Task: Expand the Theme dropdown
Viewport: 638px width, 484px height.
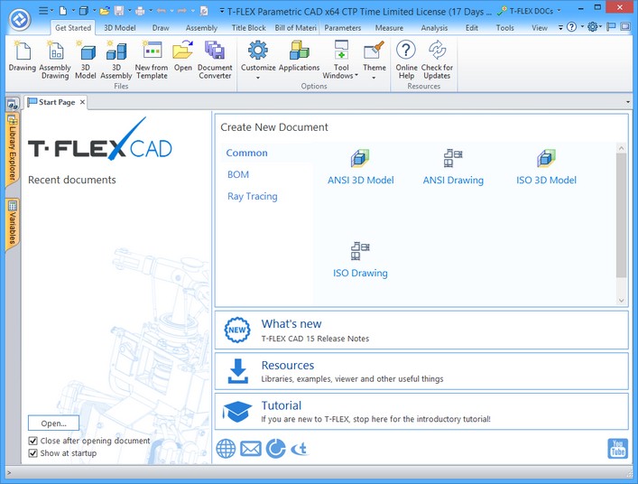Action: 374,77
